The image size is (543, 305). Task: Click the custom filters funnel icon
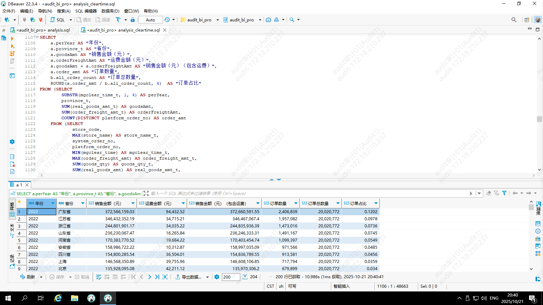[504, 193]
